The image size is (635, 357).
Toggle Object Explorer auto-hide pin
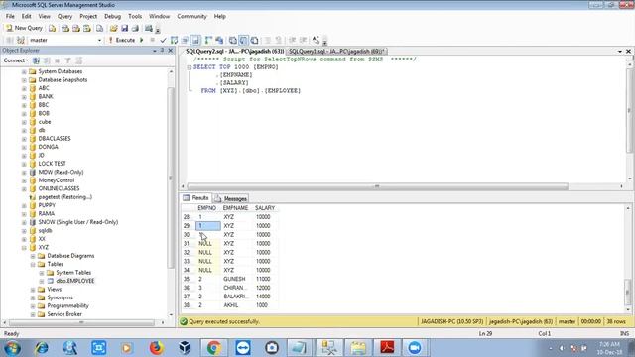pos(162,51)
